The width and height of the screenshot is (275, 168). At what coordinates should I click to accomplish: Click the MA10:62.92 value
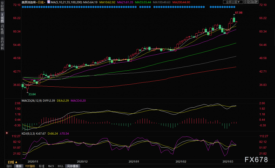[107, 2]
